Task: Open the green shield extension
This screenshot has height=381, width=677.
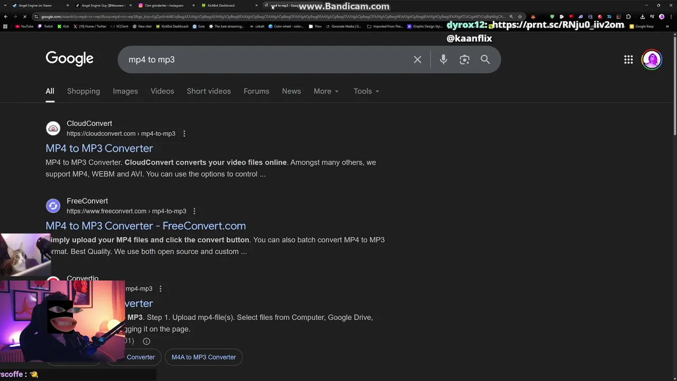Action: [552, 17]
